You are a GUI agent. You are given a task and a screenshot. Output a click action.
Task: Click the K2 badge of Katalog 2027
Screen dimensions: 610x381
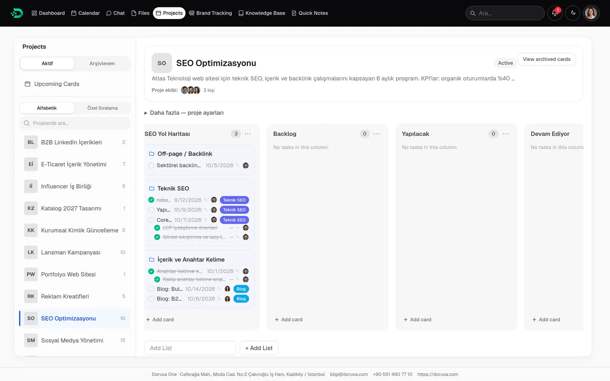click(31, 208)
